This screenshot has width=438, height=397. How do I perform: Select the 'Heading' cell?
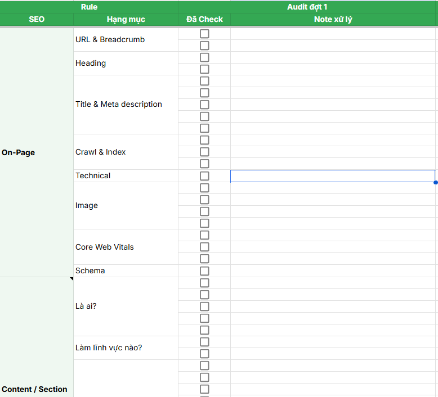click(x=126, y=64)
